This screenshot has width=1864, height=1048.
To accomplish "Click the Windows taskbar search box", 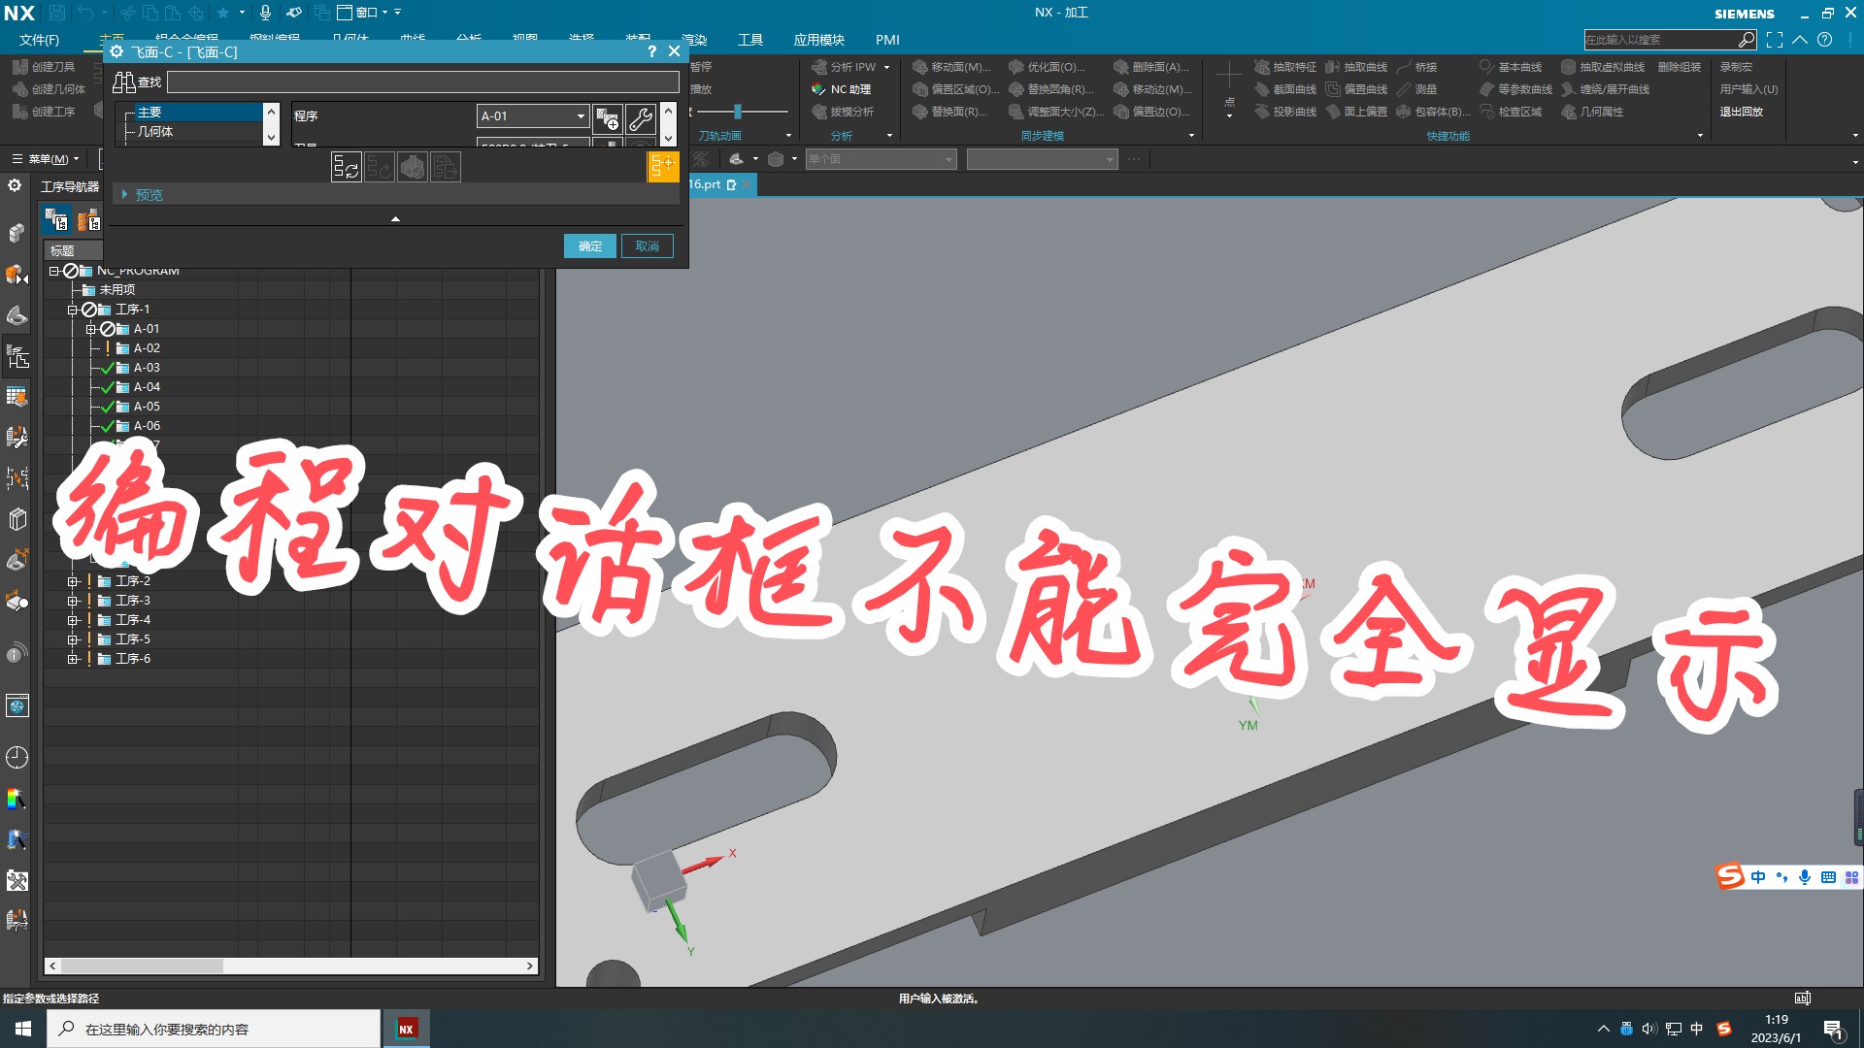I will click(x=214, y=1029).
